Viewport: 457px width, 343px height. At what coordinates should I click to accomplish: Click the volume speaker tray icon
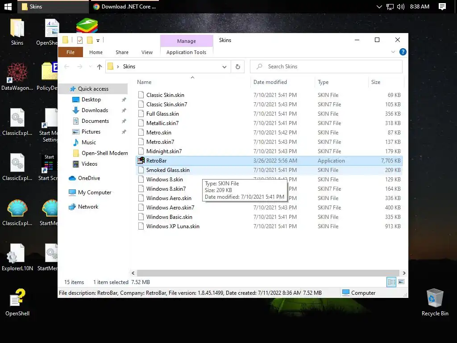point(401,6)
